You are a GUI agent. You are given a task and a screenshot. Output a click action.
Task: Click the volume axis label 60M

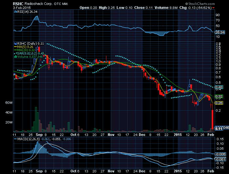pyautogui.click(x=9, y=103)
